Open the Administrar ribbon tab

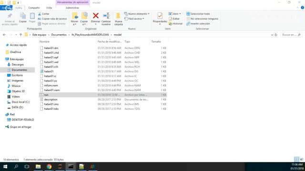[72, 8]
